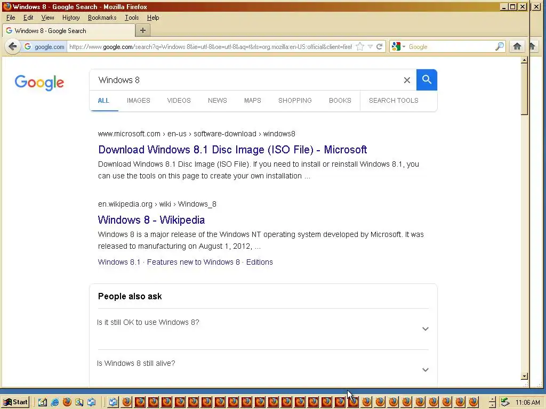The height and width of the screenshot is (409, 546).
Task: Click the page scrollbar up arrow
Action: pyautogui.click(x=525, y=60)
